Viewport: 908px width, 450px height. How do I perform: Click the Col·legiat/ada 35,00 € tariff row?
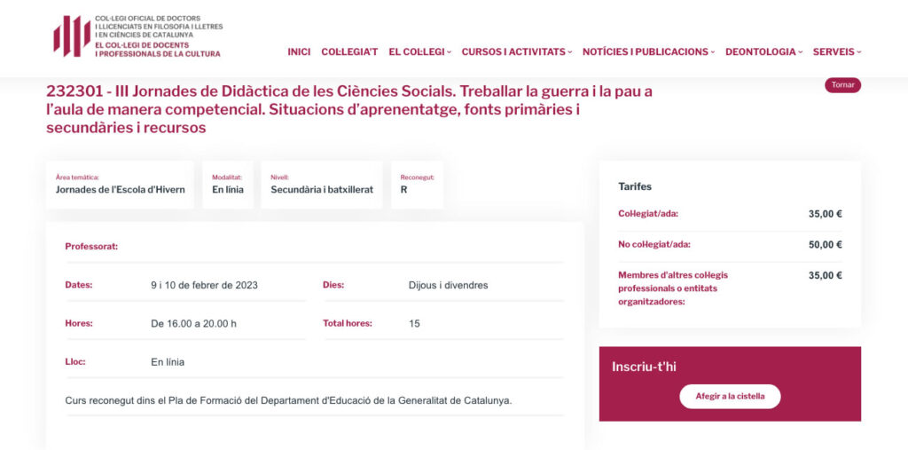click(729, 214)
